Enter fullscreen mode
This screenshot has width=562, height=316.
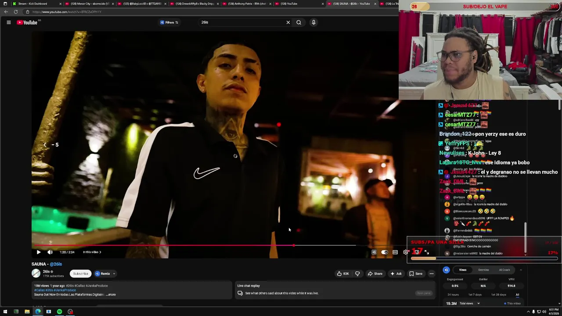(427, 252)
